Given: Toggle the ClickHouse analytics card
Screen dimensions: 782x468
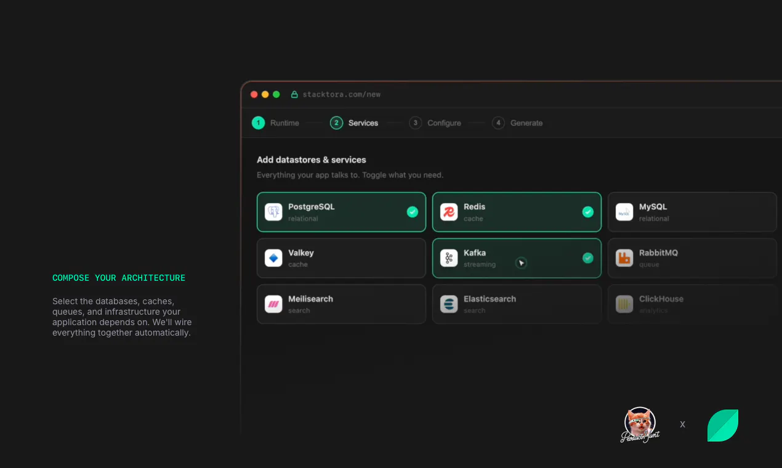Looking at the screenshot, I should pos(692,304).
